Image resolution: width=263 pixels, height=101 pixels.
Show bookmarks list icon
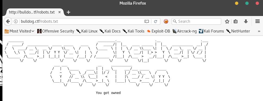pos(236,21)
